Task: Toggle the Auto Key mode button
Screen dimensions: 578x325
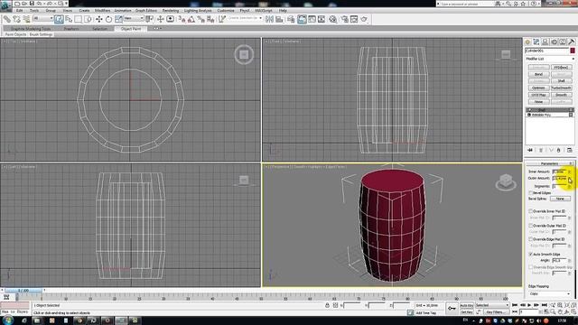Action: 467,305
